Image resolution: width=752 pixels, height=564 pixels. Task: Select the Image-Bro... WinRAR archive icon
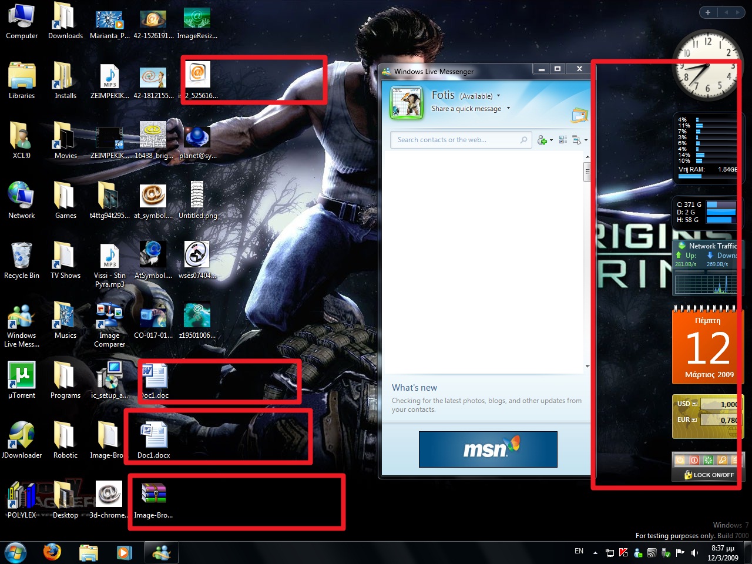pyautogui.click(x=153, y=500)
